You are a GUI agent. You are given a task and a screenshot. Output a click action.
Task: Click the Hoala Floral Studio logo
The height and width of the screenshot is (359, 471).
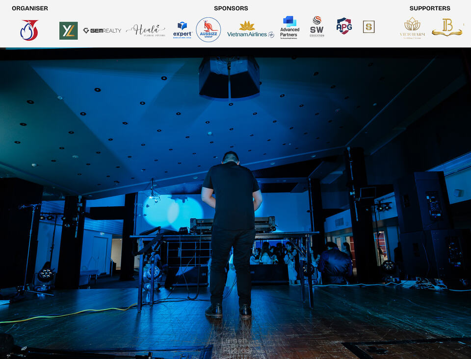[146, 30]
